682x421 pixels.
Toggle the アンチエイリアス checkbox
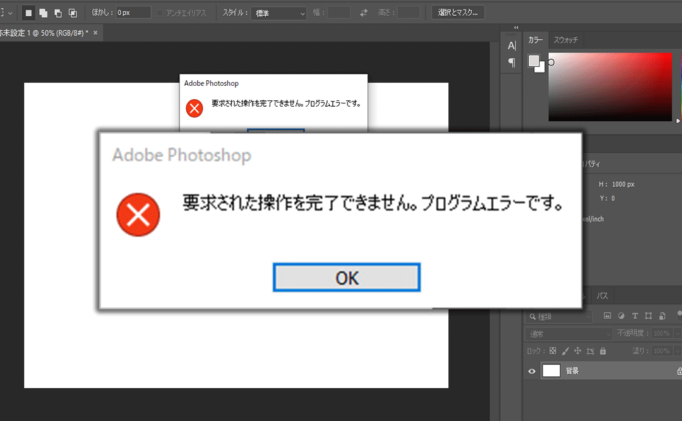point(160,13)
